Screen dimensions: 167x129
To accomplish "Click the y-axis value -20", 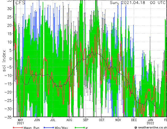I will pyautogui.click(x=8, y=92).
